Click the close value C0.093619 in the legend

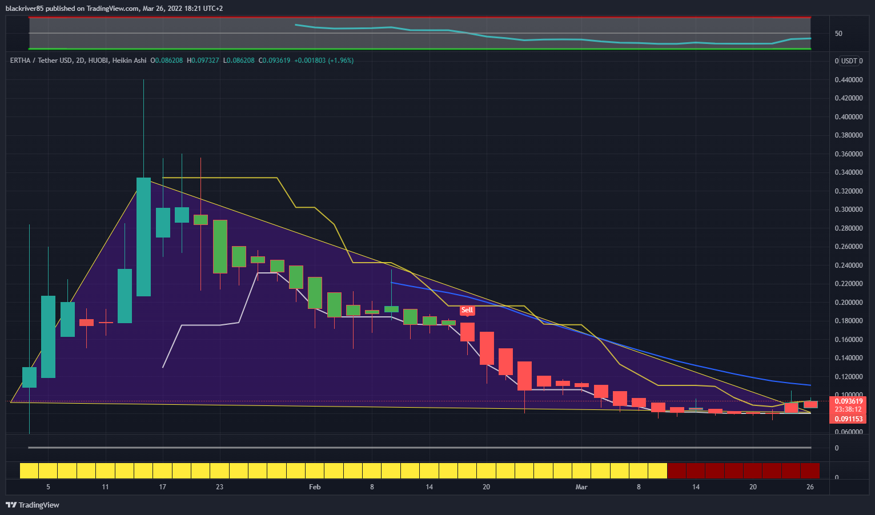click(275, 61)
